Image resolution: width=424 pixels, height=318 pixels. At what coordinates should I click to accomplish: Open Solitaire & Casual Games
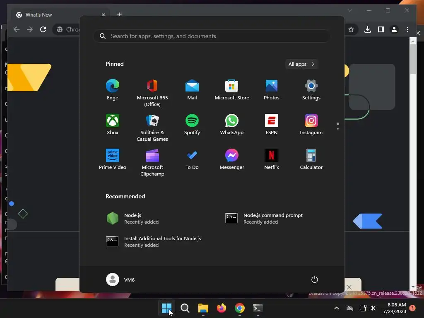point(152,128)
